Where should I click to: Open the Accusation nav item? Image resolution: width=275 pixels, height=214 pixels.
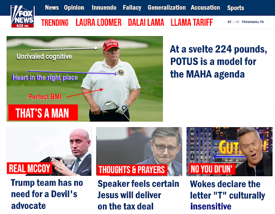205,8
